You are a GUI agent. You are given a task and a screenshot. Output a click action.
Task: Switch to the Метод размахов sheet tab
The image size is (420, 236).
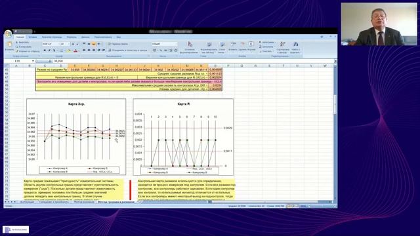(84, 202)
